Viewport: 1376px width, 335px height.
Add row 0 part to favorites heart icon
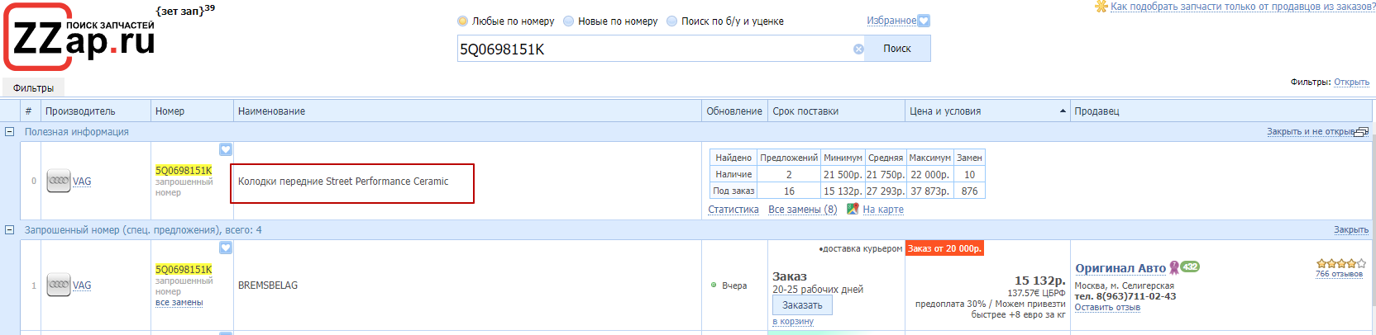tap(226, 149)
